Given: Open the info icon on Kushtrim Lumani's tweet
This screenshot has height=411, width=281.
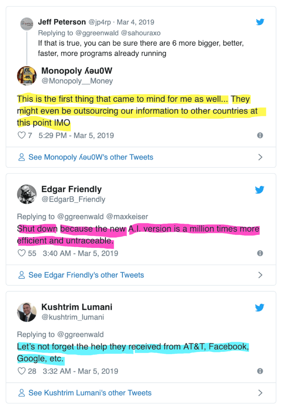Looking at the screenshot, I should click(x=260, y=371).
